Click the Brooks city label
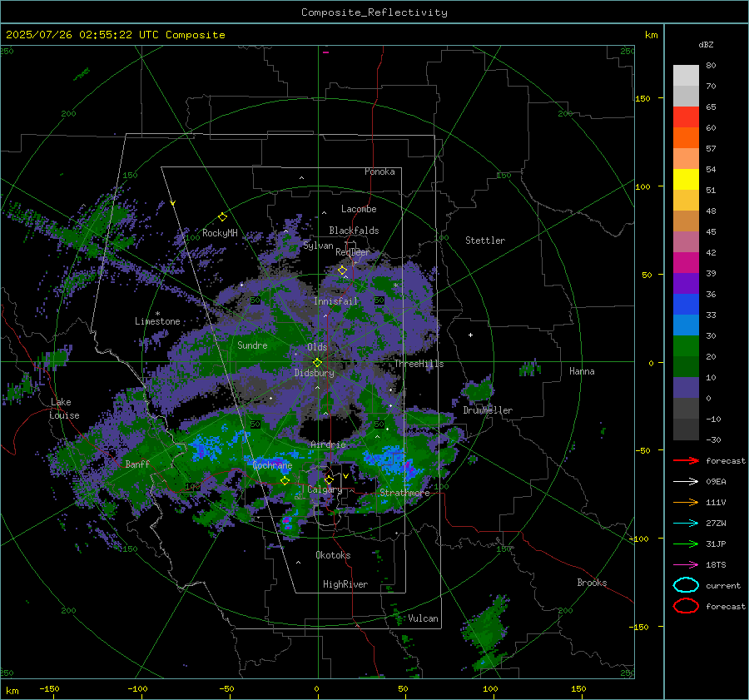Image resolution: width=749 pixels, height=700 pixels. pos(592,583)
